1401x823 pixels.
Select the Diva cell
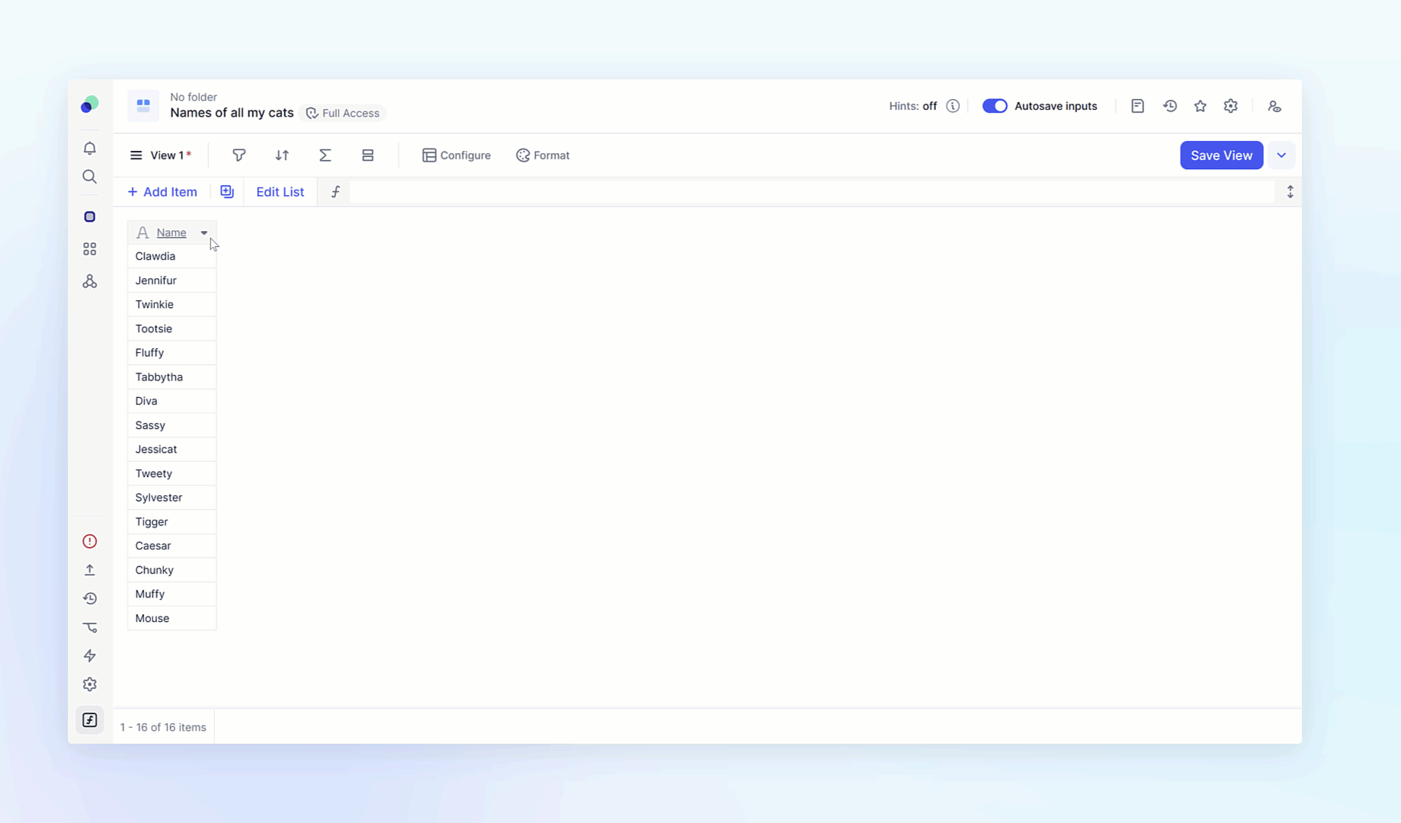coord(172,402)
